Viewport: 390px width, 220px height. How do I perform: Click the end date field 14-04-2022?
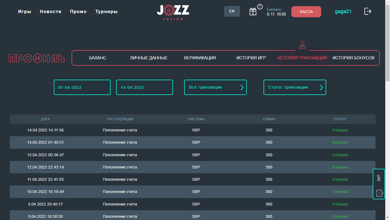tap(145, 87)
